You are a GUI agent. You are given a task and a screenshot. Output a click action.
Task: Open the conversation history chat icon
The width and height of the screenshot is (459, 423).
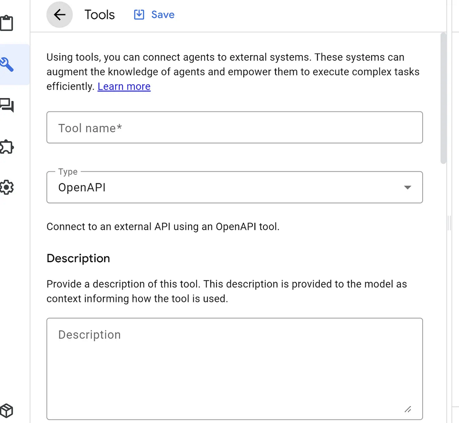tap(7, 105)
